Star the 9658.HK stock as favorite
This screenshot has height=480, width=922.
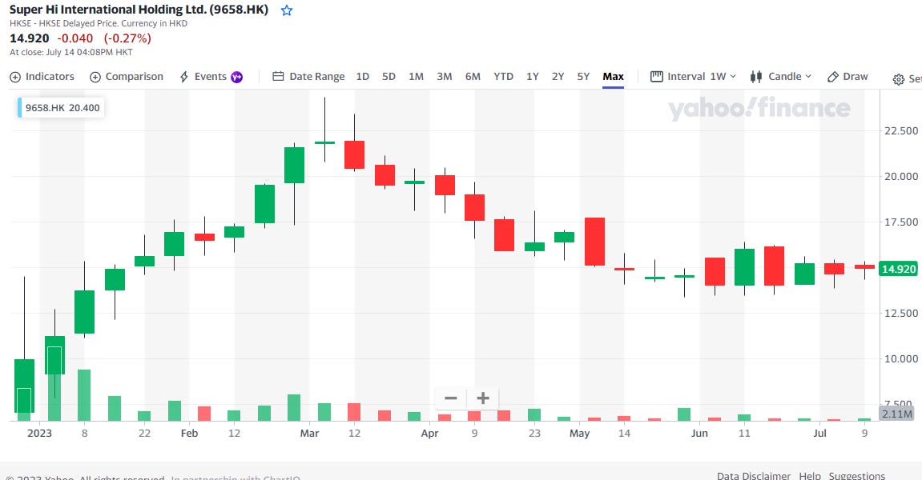click(x=286, y=10)
